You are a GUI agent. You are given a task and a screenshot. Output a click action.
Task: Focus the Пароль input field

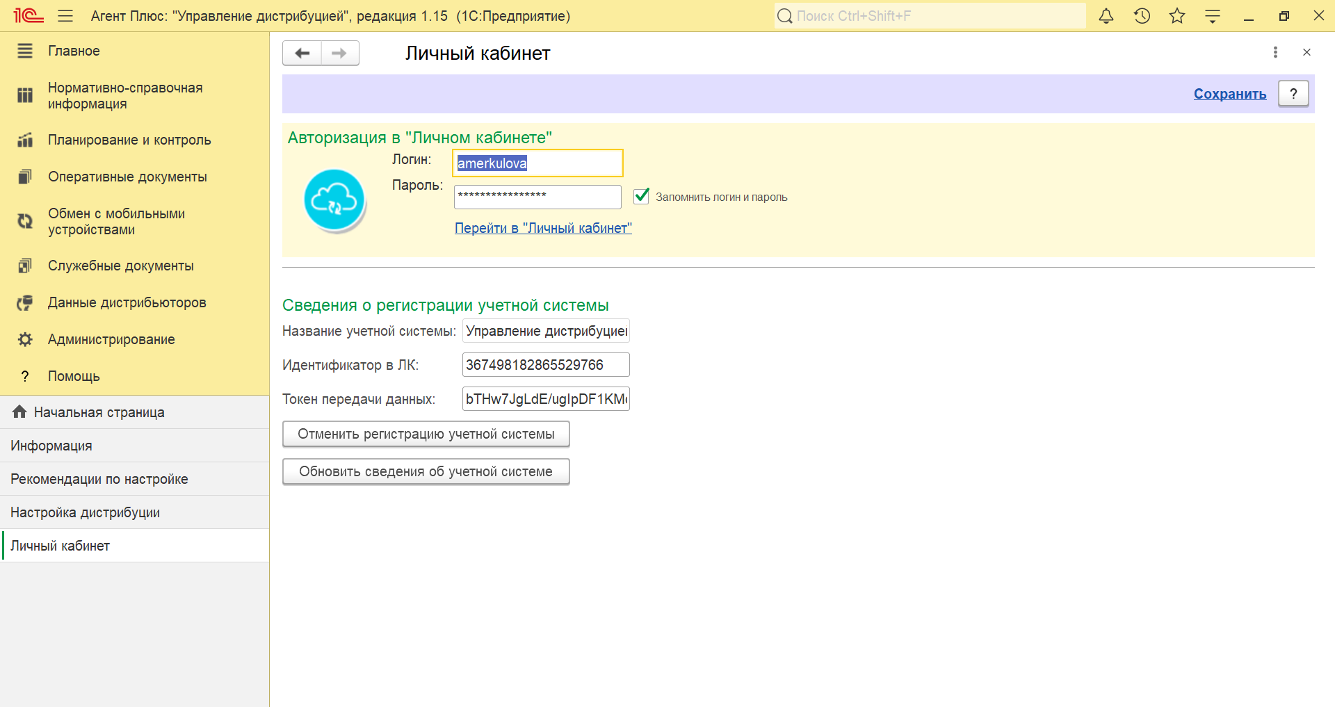click(x=537, y=197)
